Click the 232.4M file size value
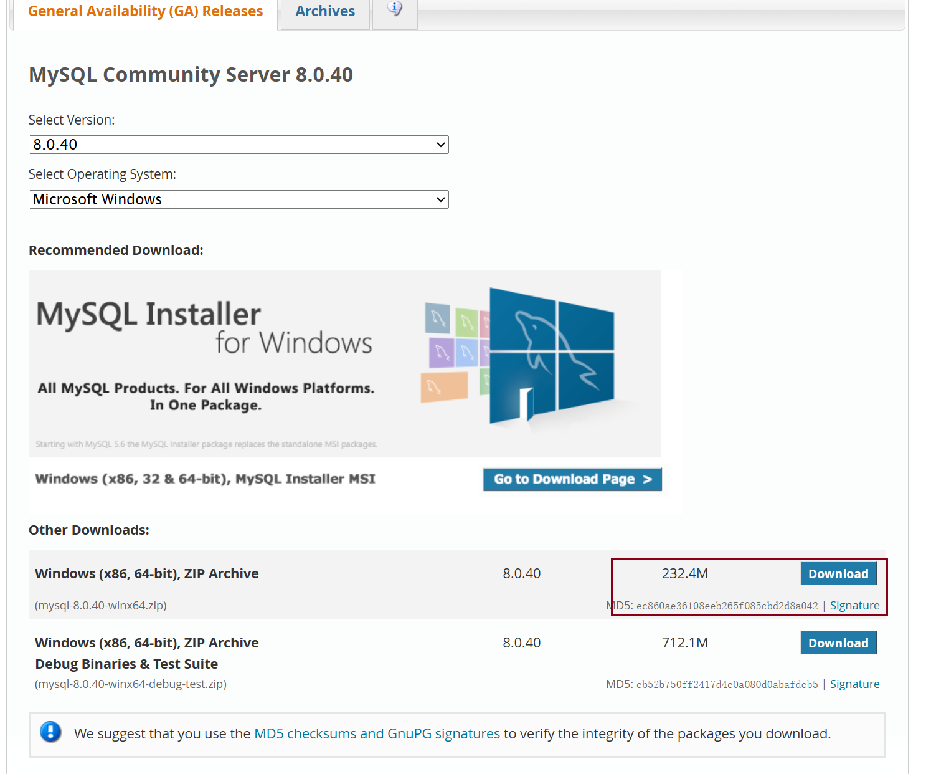Viewport: 931px width, 774px height. point(684,573)
